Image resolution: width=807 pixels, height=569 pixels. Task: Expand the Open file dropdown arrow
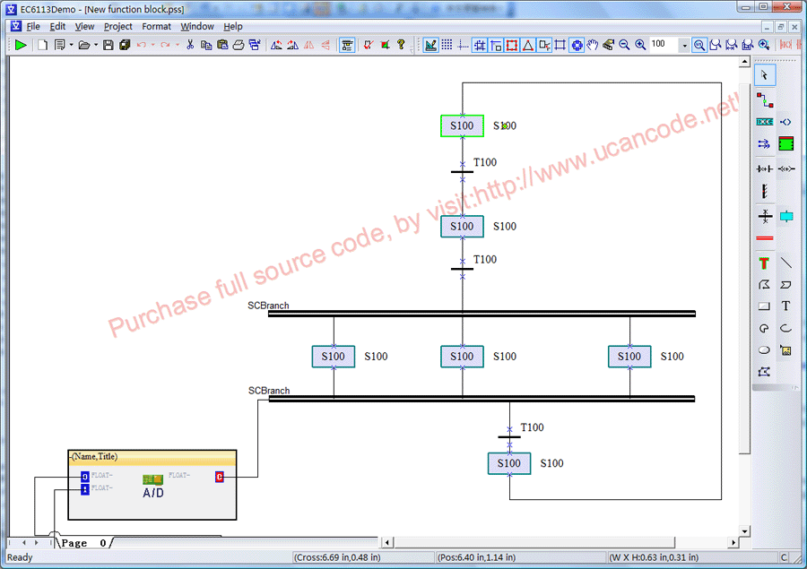click(x=96, y=45)
